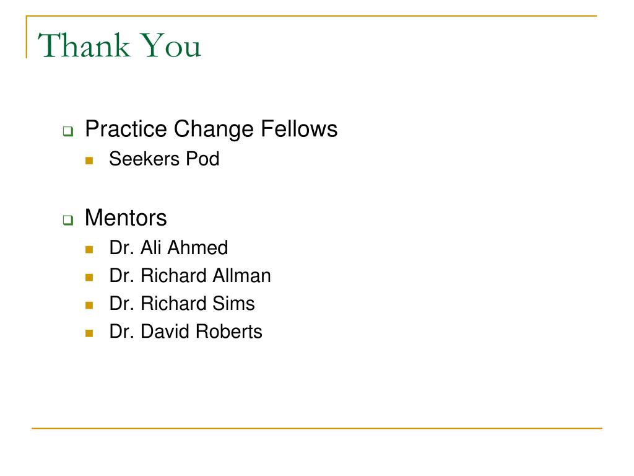Click the gold horizontal line at slide bottom
This screenshot has height=476, width=634.
(x=317, y=428)
